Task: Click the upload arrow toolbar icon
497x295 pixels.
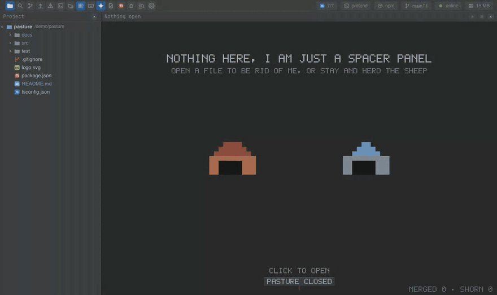Action: tap(40, 6)
